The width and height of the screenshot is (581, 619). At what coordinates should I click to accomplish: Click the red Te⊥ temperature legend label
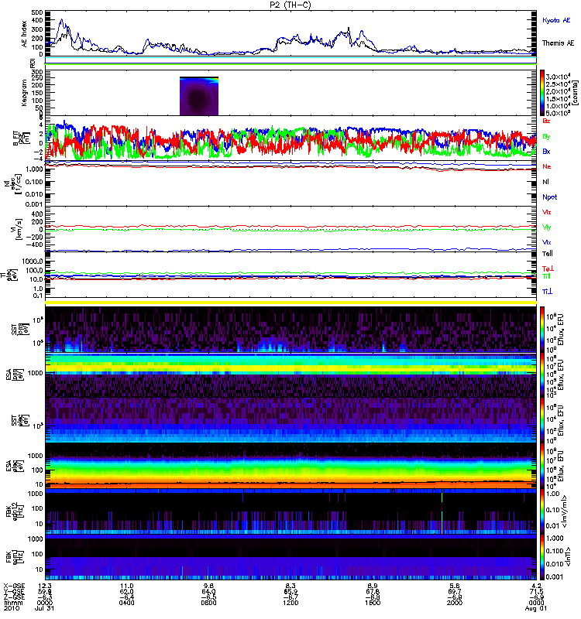tap(548, 268)
